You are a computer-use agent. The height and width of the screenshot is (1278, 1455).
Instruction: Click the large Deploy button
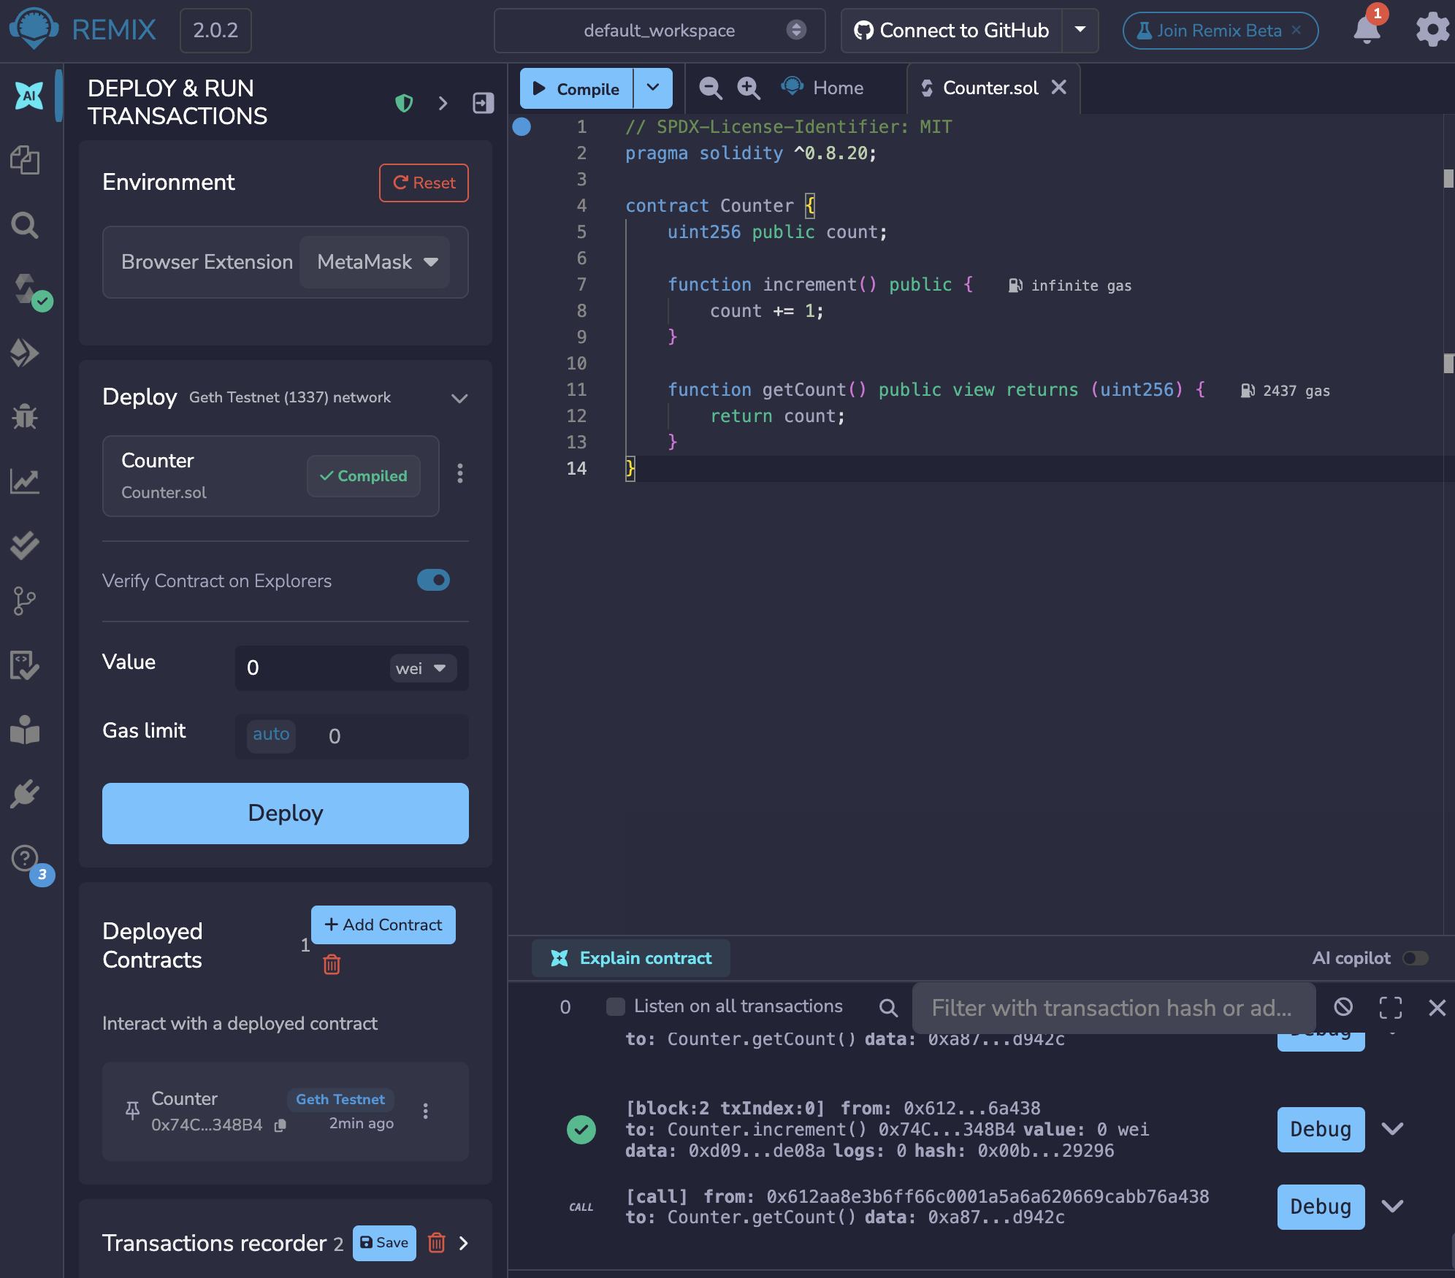pyautogui.click(x=286, y=813)
